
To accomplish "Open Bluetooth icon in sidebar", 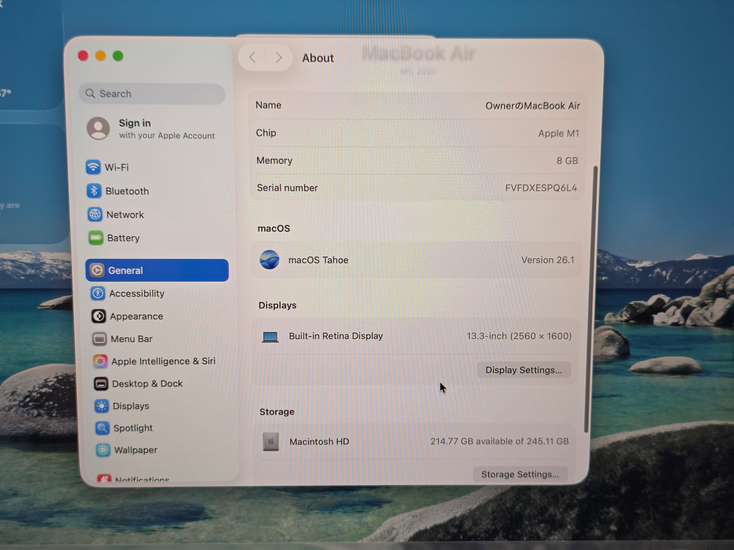I will 93,191.
